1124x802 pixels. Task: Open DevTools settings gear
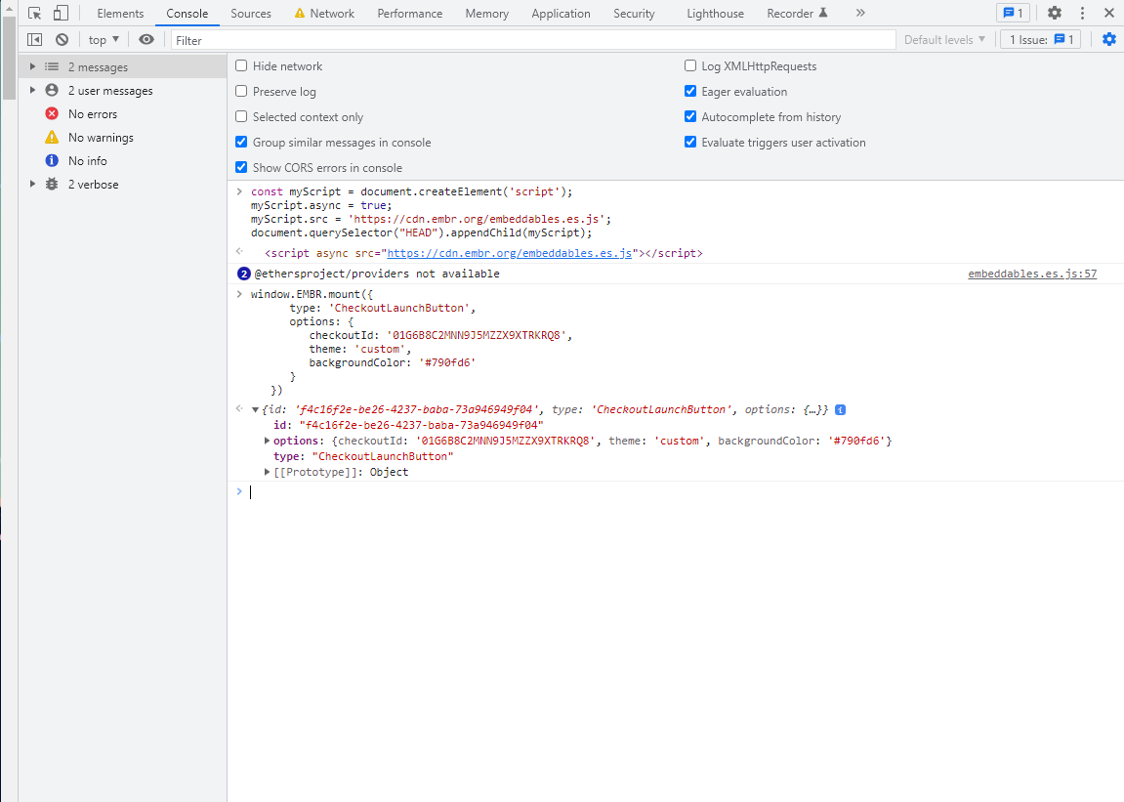click(1055, 13)
